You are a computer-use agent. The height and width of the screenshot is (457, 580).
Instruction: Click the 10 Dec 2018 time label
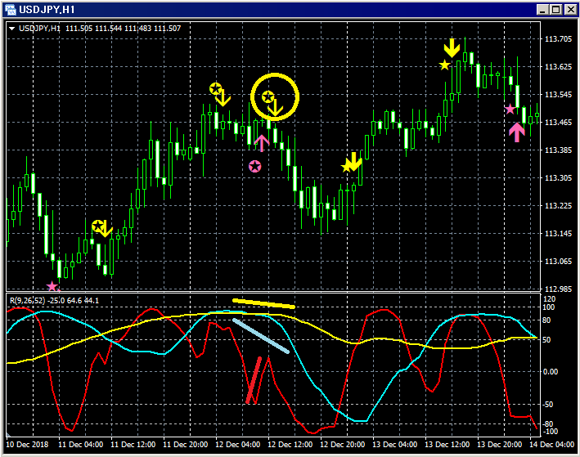point(27,445)
